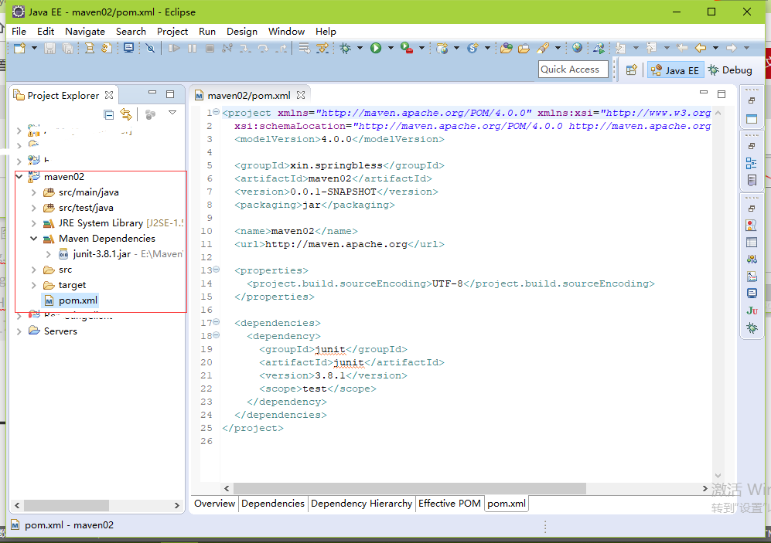Viewport: 771px width, 543px height.
Task: Click the Project Explorer horizontal scrollbar thumb
Action: click(x=67, y=505)
